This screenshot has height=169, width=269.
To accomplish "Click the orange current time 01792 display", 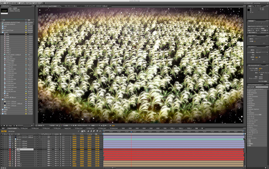I will pyautogui.click(x=4, y=131).
